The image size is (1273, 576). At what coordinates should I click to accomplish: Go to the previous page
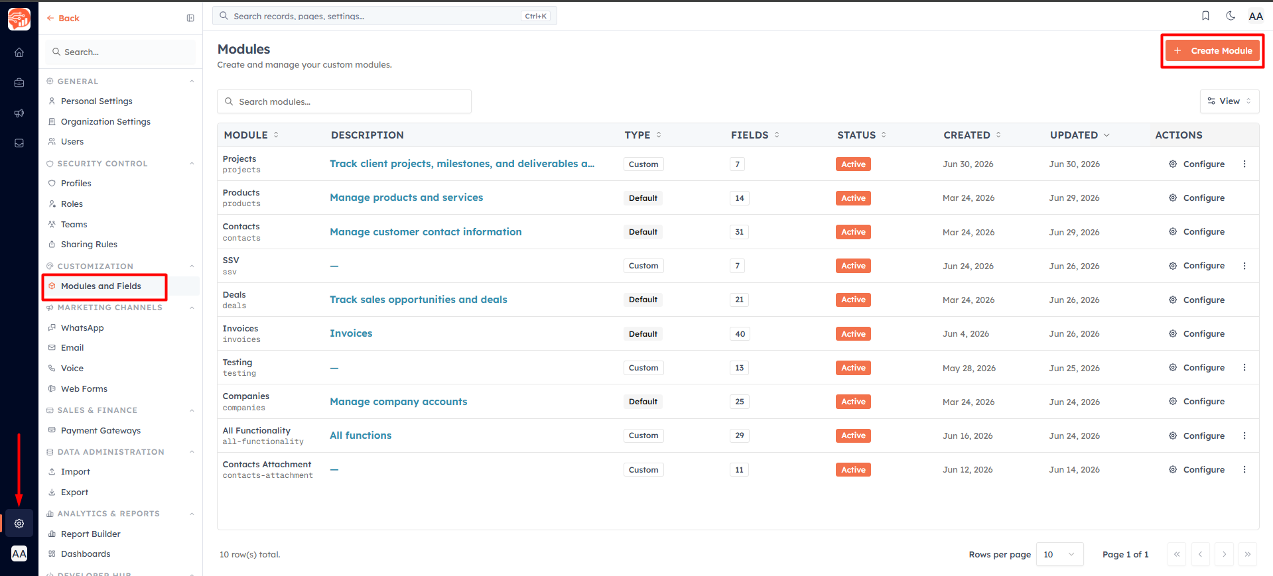click(1201, 554)
